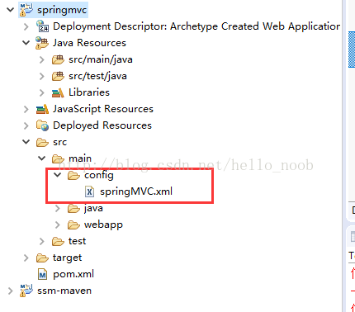Click the springMVC.xml file icon
The width and height of the screenshot is (355, 312).
[89, 191]
